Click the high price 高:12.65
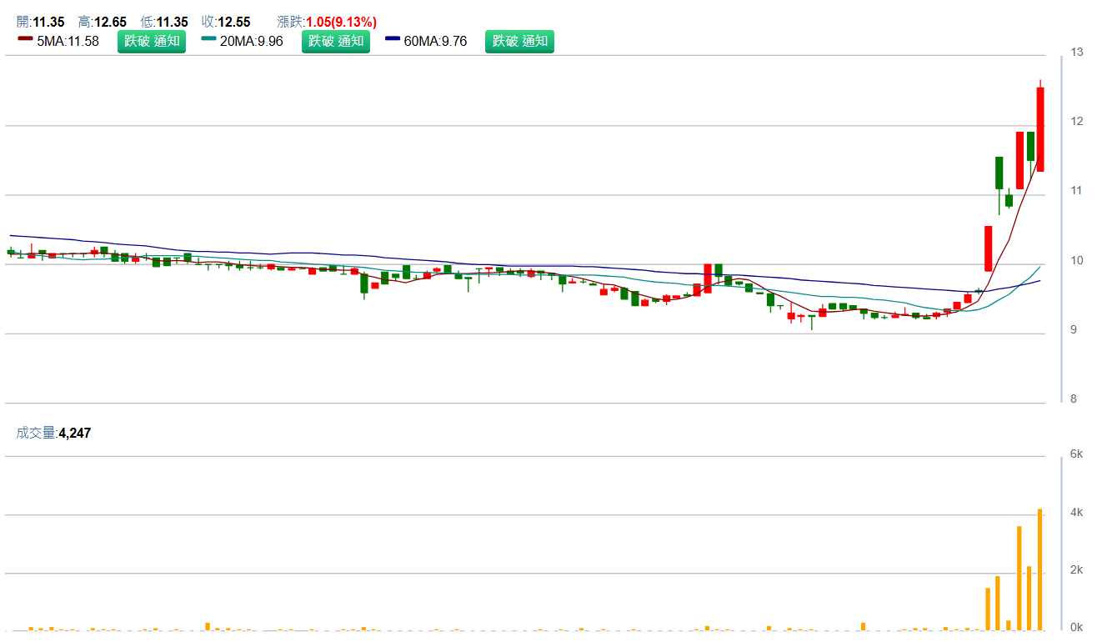The height and width of the screenshot is (642, 1102). (x=103, y=23)
